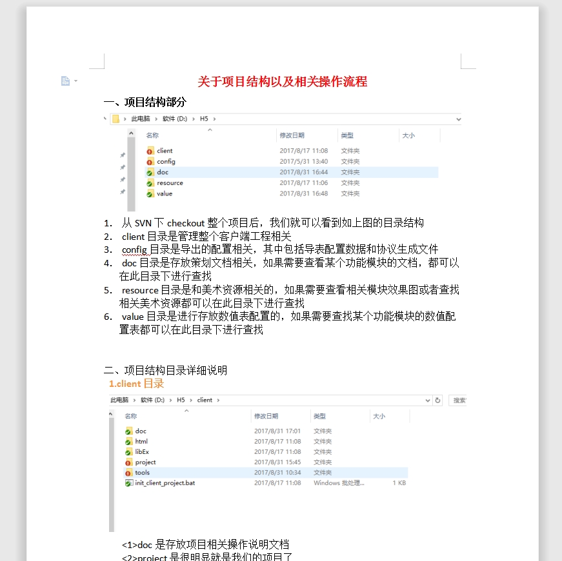This screenshot has height=561, width=562.
Task: Click the client folder icon in H5 listing
Action: pos(150,151)
